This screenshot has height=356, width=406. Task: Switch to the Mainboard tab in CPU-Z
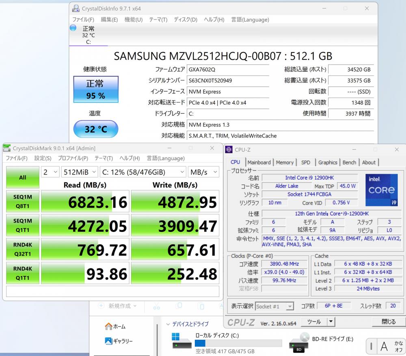pyautogui.click(x=259, y=162)
